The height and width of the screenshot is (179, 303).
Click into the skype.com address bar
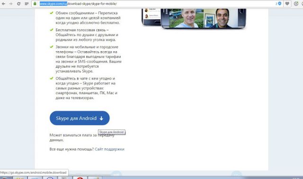155,4
